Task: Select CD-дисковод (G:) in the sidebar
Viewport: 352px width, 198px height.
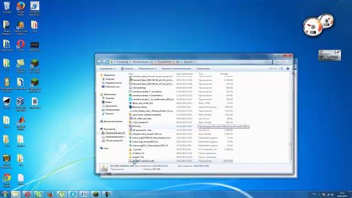Action: 112,141
